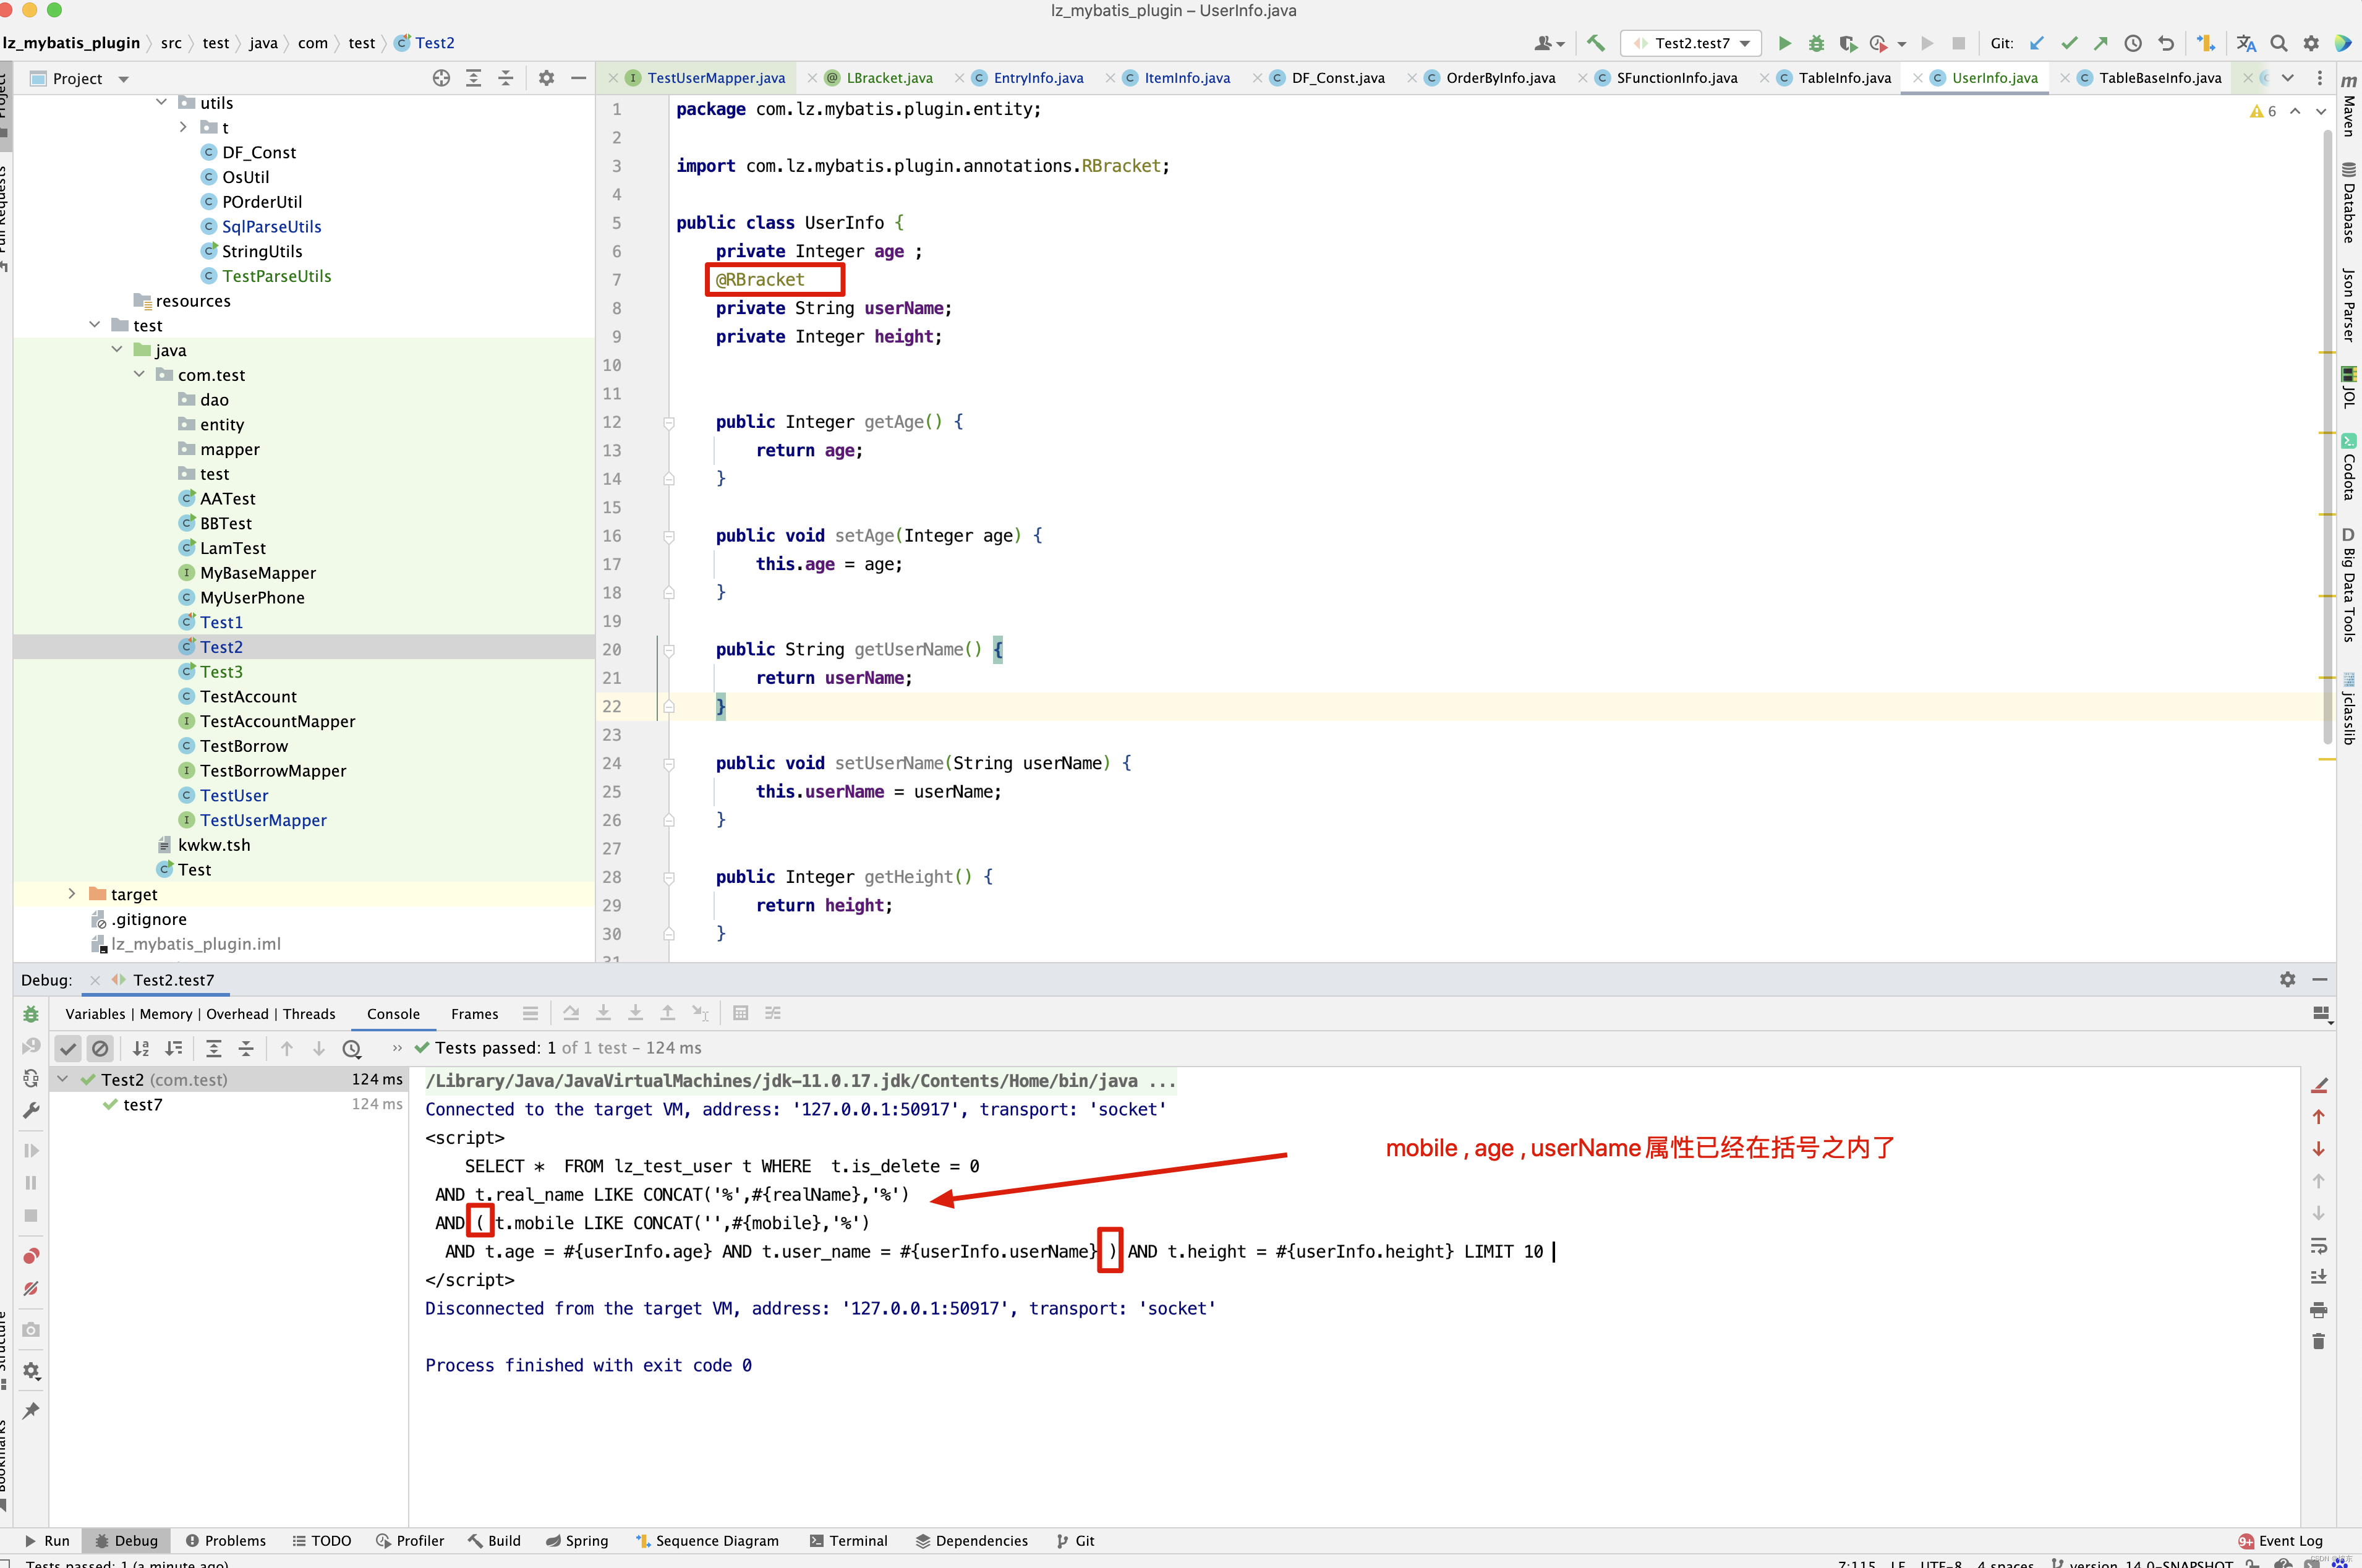Build the project with the hammer icon
The width and height of the screenshot is (2362, 1568).
(x=1596, y=43)
